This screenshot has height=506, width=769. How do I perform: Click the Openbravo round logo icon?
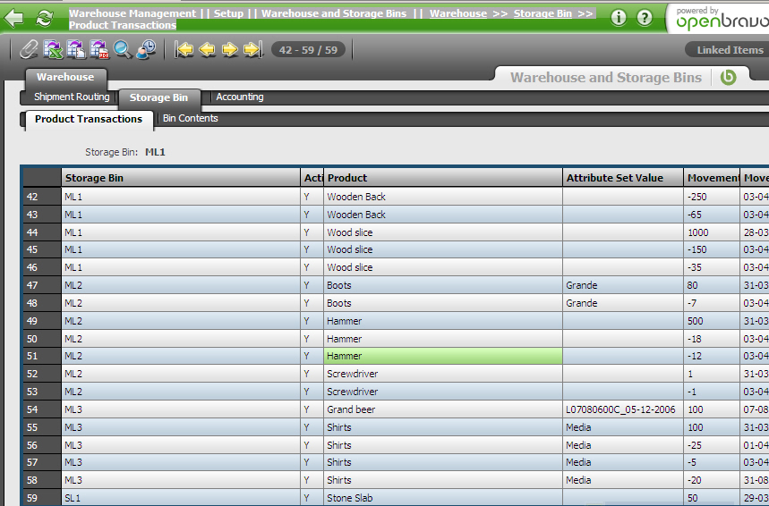(x=728, y=78)
